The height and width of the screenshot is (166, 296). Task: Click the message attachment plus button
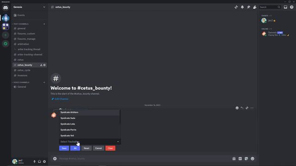(x=55, y=159)
